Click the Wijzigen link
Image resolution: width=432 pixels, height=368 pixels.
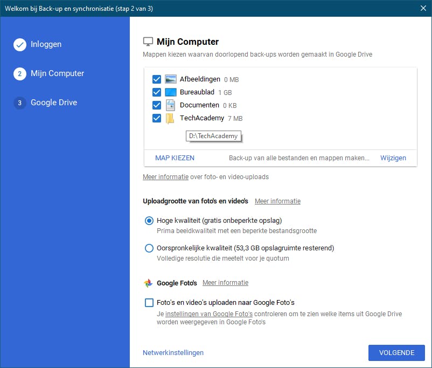click(x=393, y=158)
